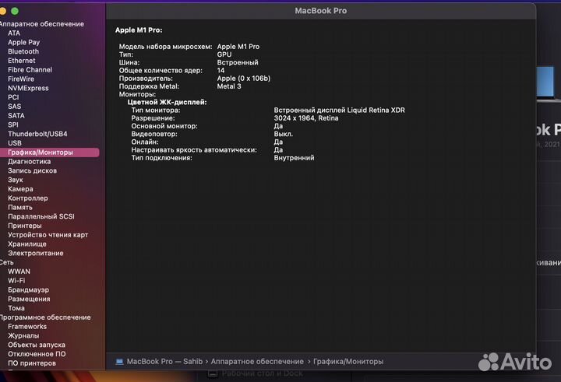Select ATA in the hardware list

pos(14,33)
